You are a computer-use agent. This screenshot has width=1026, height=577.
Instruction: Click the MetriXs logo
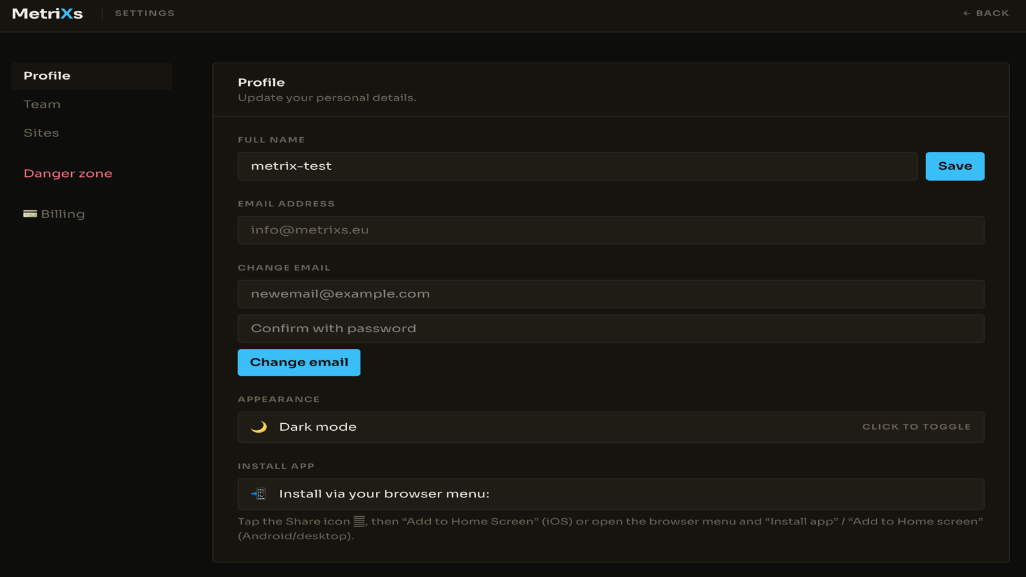[x=47, y=13]
